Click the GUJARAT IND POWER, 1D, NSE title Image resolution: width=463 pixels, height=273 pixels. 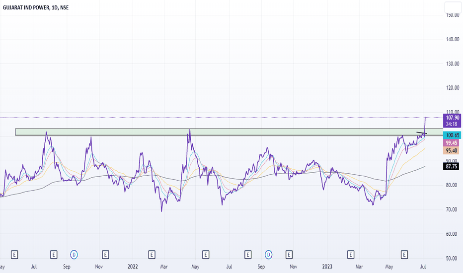point(36,7)
